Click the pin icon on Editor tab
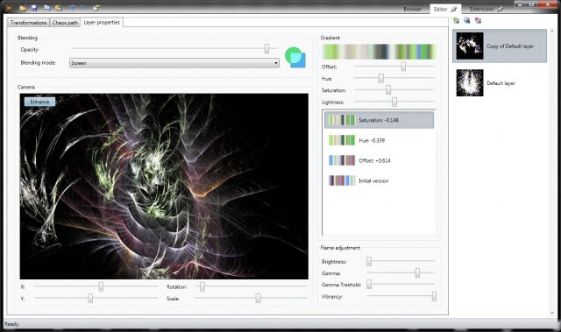The height and width of the screenshot is (332, 561). (454, 9)
